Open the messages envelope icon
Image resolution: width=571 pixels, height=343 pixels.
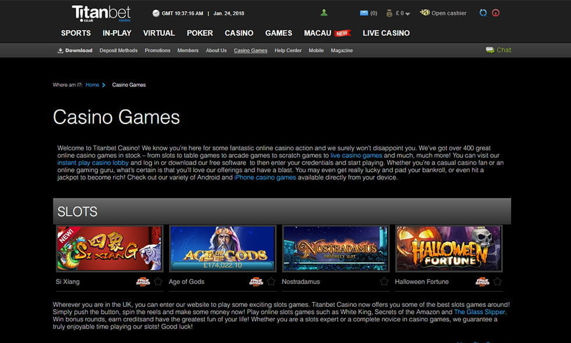[364, 13]
